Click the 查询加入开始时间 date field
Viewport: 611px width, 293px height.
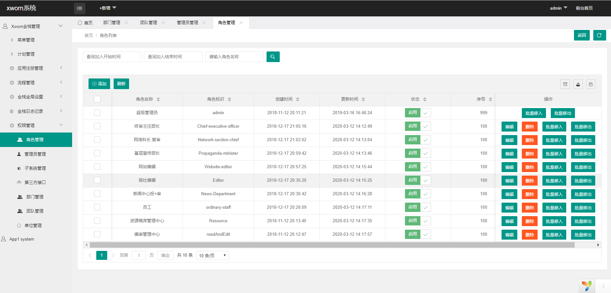tap(112, 57)
